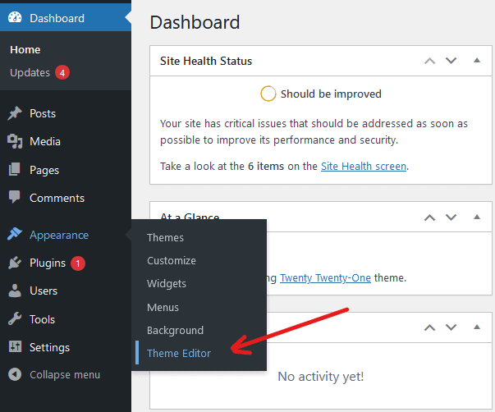Image resolution: width=495 pixels, height=412 pixels.
Task: Follow the Twenty Twenty-One theme link
Action: pos(325,277)
